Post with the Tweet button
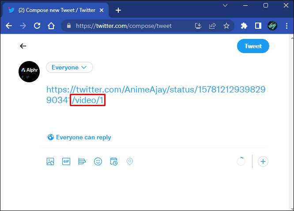This screenshot has height=211, width=294. point(253,46)
